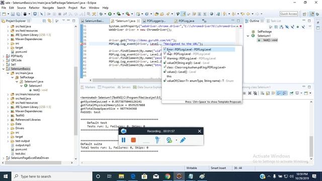322x181 pixels.
Task: Close the recording toolbar
Action: pyautogui.click(x=199, y=131)
